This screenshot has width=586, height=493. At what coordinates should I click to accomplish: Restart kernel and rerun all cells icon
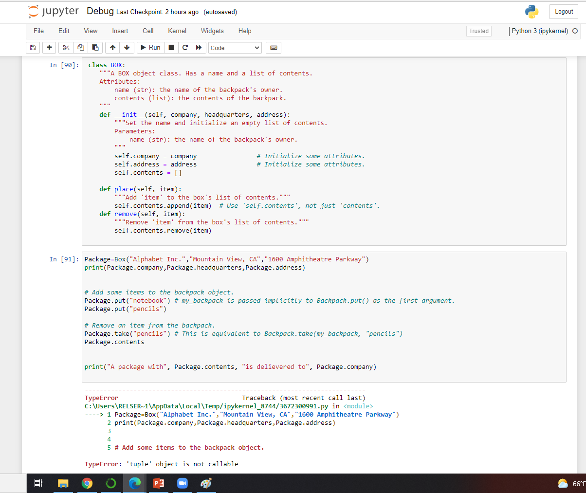(x=199, y=48)
